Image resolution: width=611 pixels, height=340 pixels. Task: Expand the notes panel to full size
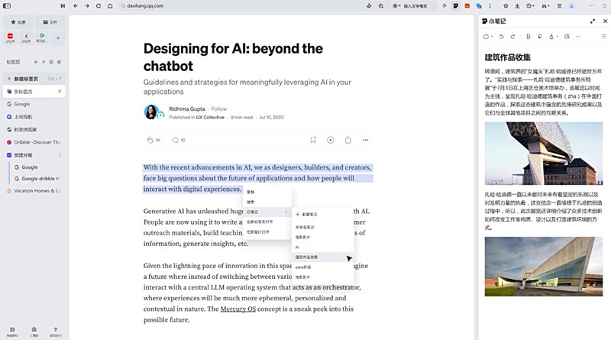coord(593,21)
